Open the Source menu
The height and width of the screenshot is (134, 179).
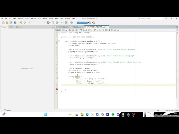coord(27,18)
